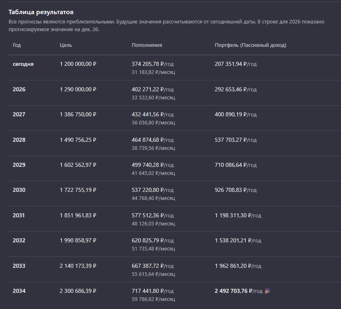Viewport: 341px width, 309px height.
Task: Click the "Портфель (Пассивный доход)" column header
Action: pos(250,45)
